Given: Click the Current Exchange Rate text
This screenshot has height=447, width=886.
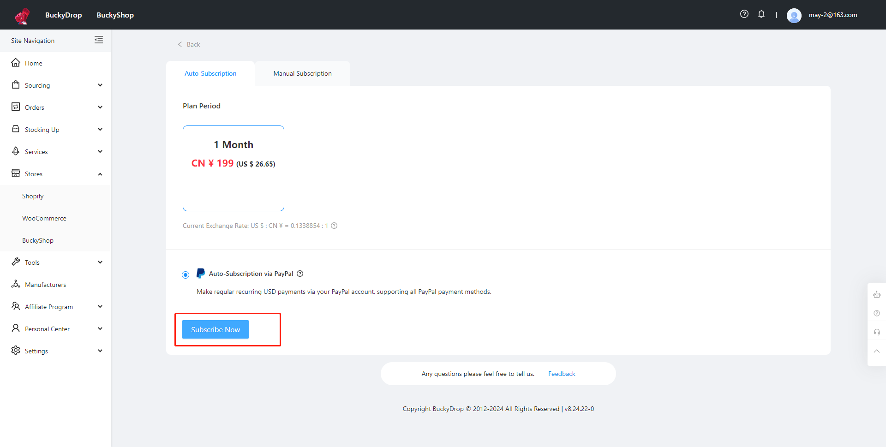Looking at the screenshot, I should [255, 226].
